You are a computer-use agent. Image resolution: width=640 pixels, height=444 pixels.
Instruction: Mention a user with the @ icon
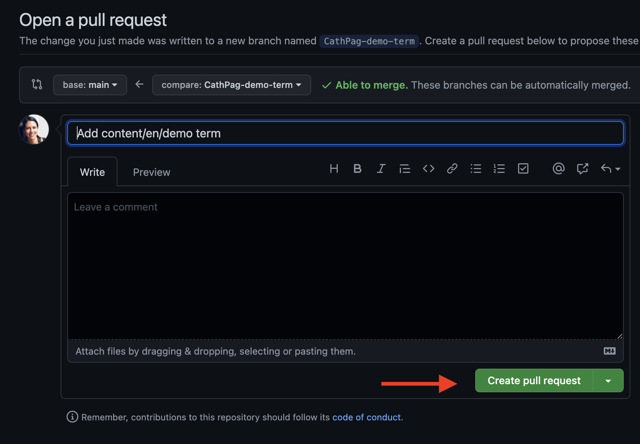pyautogui.click(x=558, y=169)
